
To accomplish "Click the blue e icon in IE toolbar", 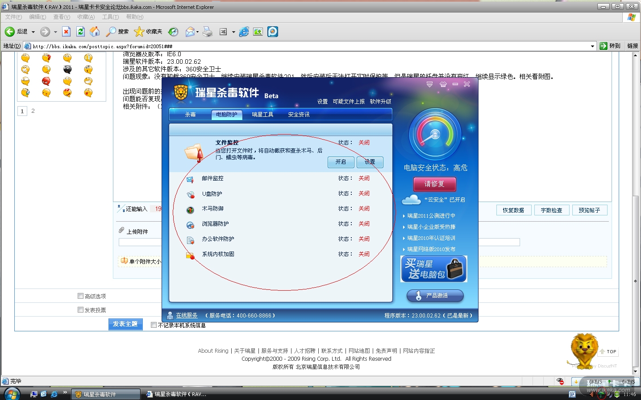I will point(244,32).
